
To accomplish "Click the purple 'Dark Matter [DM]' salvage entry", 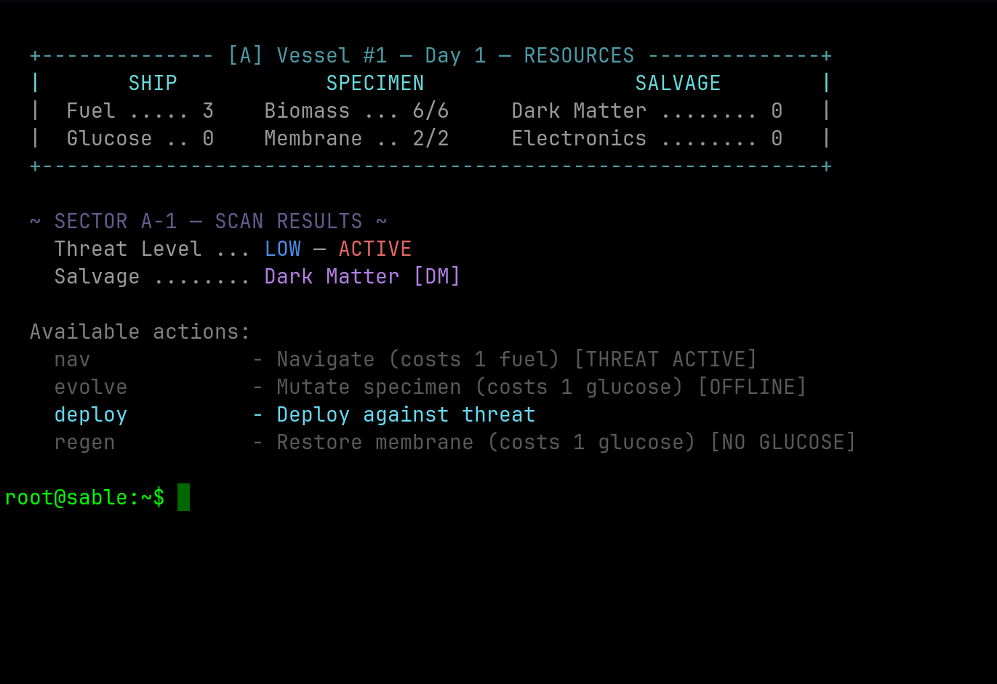I will click(362, 277).
